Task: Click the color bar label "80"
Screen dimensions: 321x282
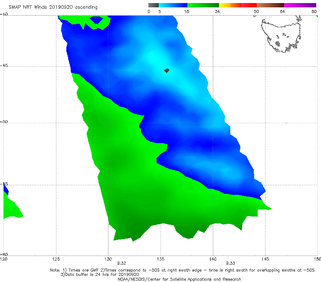Action: tap(314, 12)
